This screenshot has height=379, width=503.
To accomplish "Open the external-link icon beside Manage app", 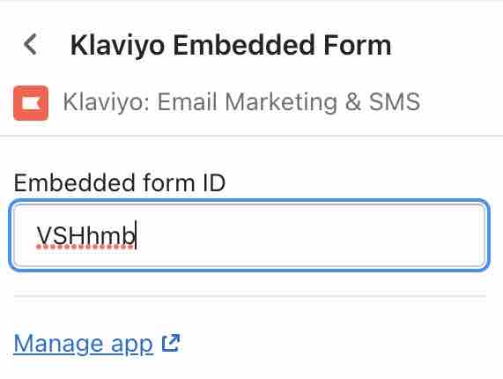I will tap(171, 344).
